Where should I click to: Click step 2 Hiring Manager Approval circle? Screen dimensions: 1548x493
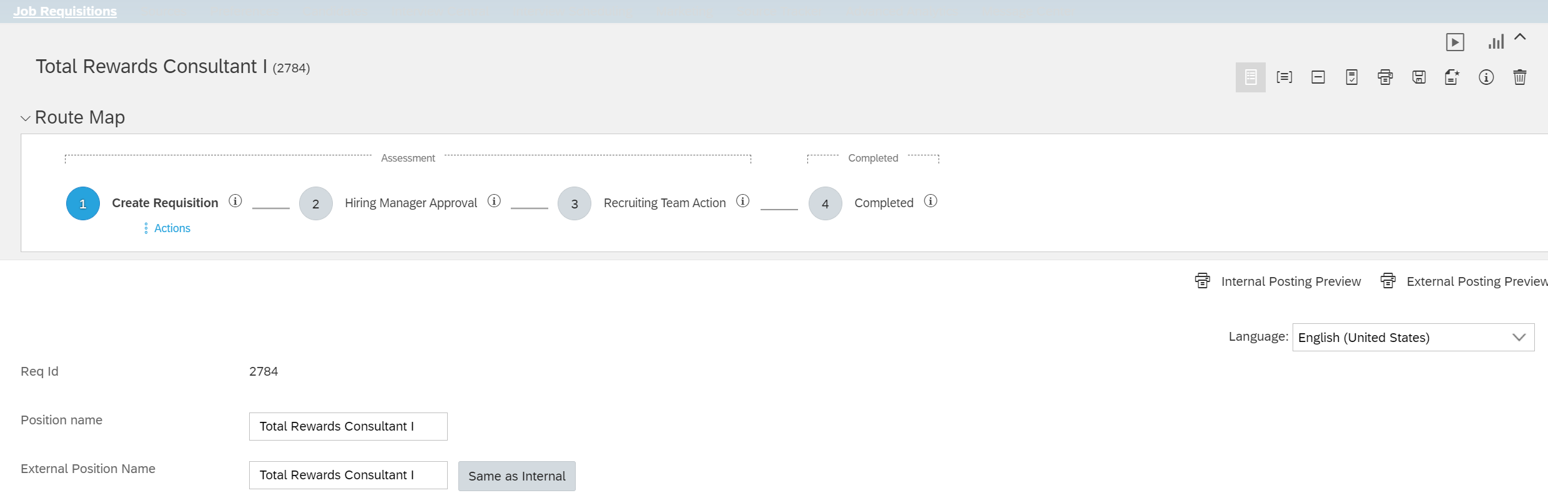[316, 203]
